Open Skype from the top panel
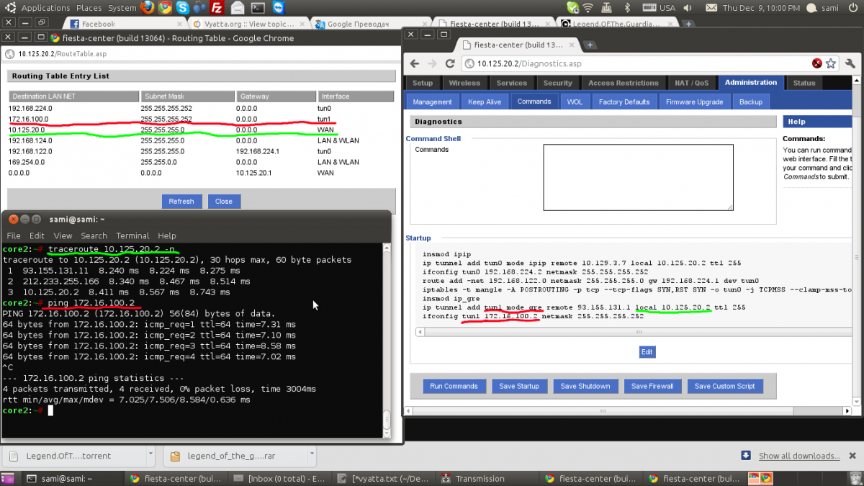 [x=182, y=8]
